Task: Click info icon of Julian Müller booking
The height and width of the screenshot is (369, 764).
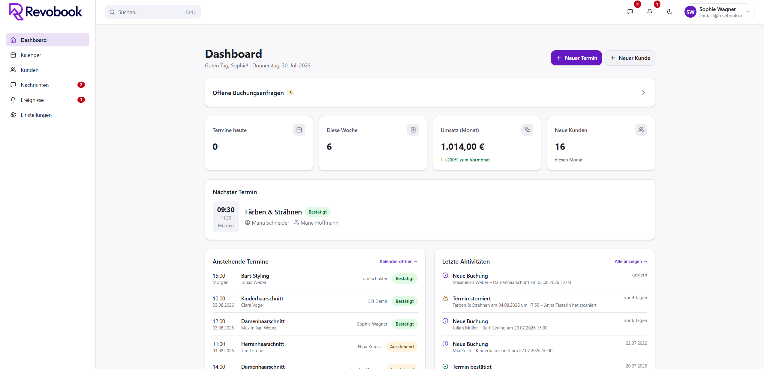Action: pyautogui.click(x=445, y=321)
